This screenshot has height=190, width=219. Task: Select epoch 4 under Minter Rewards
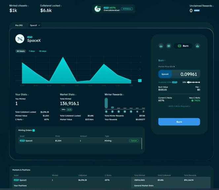click(125, 112)
